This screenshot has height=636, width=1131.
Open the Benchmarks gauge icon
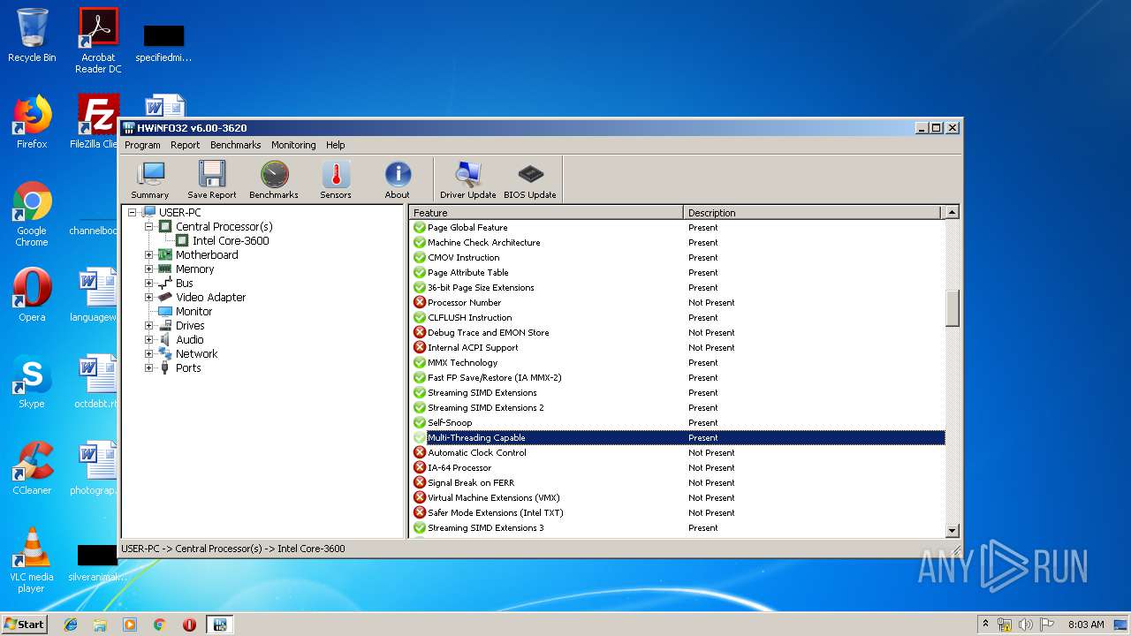click(x=274, y=180)
